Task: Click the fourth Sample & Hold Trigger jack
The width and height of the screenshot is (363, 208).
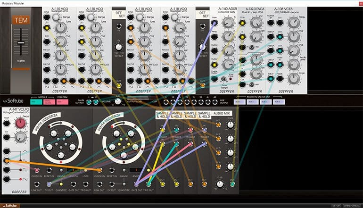Action: coord(204,144)
